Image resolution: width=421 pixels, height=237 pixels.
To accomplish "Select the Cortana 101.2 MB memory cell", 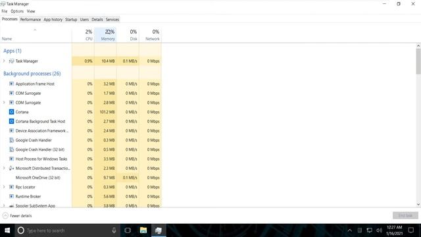I will click(x=105, y=112).
